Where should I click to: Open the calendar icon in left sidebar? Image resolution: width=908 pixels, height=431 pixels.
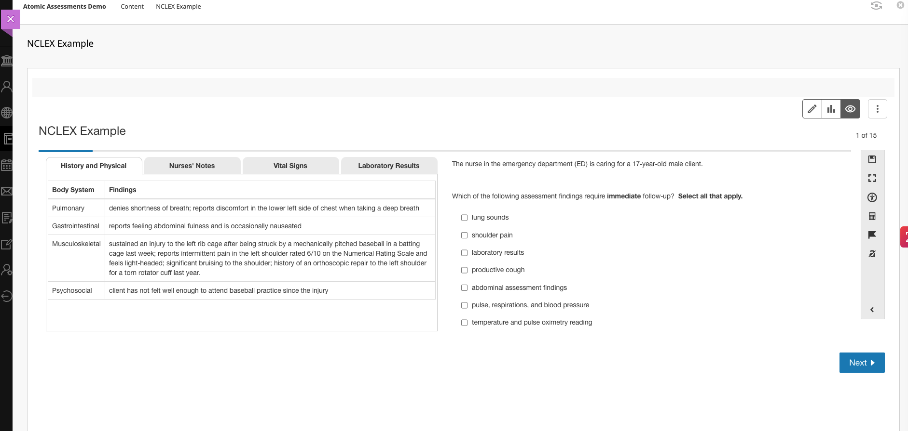(x=7, y=165)
